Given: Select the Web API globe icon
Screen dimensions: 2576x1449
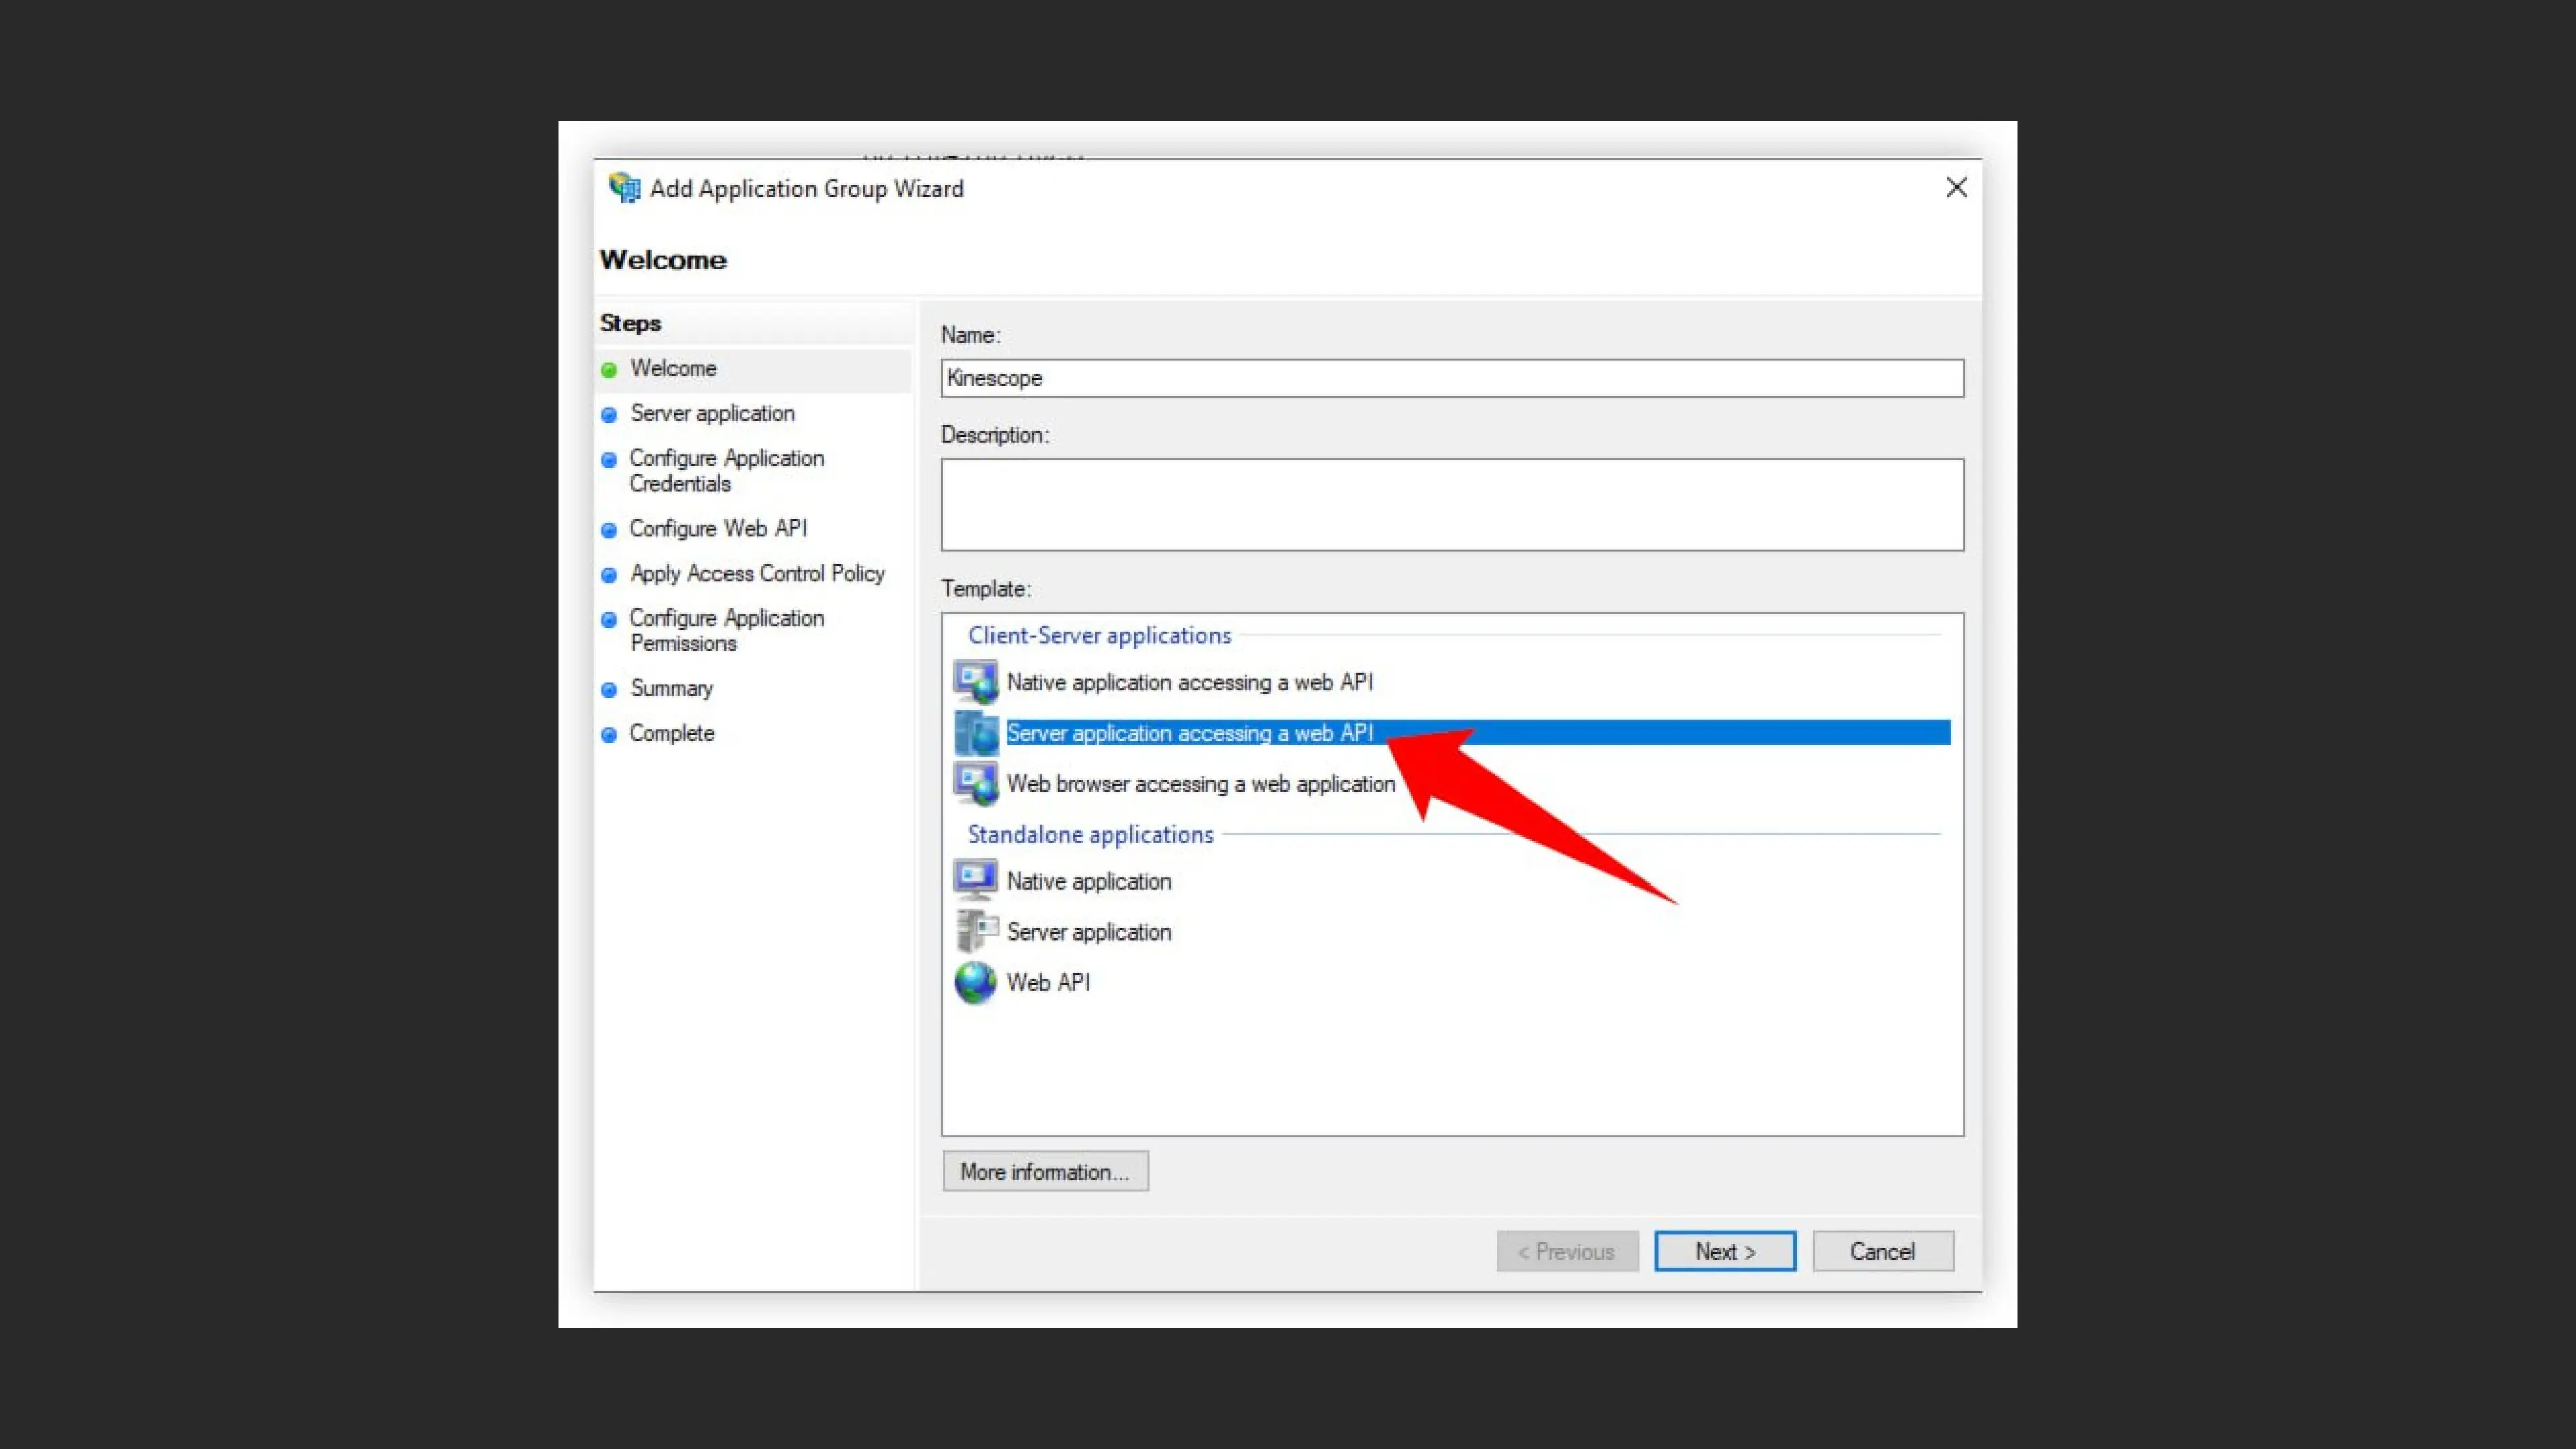Looking at the screenshot, I should point(974,983).
